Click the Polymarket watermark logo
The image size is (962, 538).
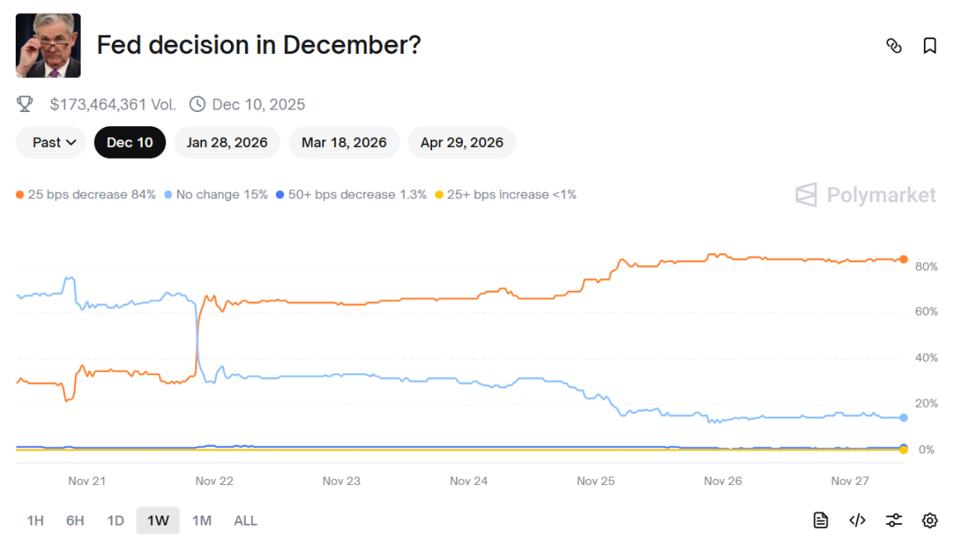point(865,196)
